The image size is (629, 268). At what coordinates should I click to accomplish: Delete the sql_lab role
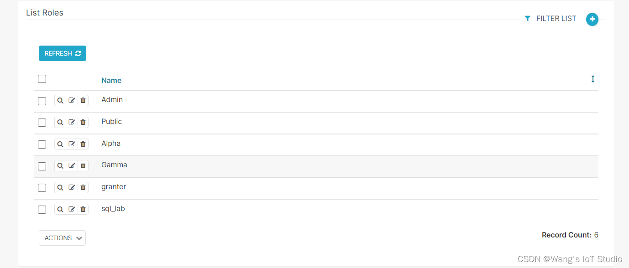coord(83,209)
